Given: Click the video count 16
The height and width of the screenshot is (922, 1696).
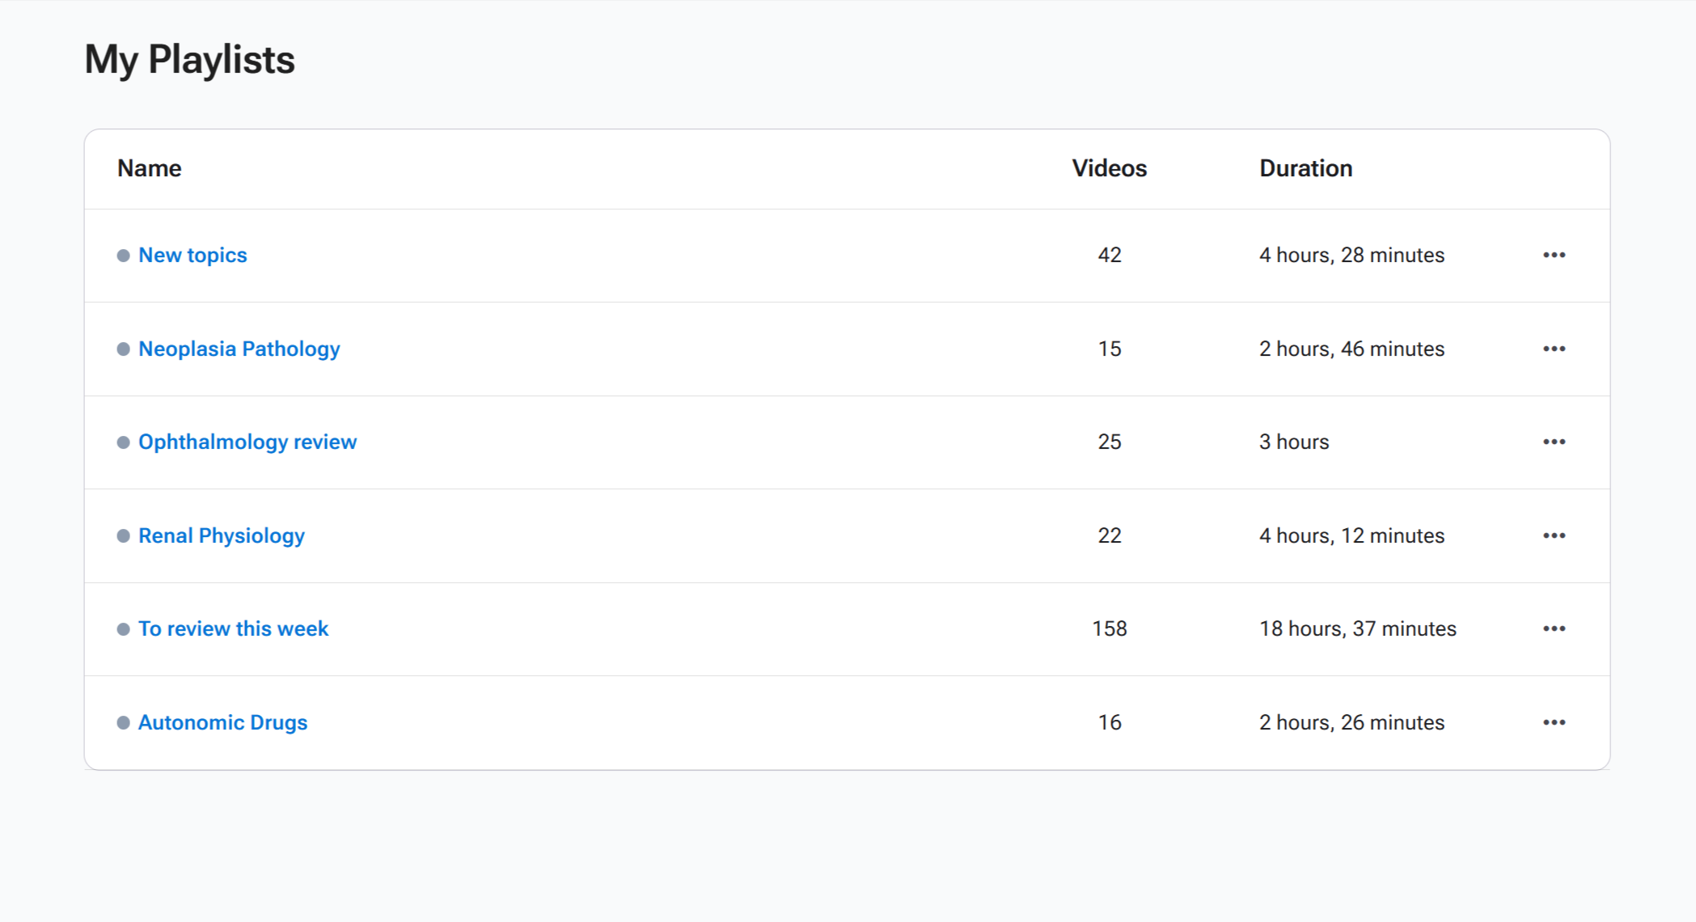Looking at the screenshot, I should tap(1110, 723).
